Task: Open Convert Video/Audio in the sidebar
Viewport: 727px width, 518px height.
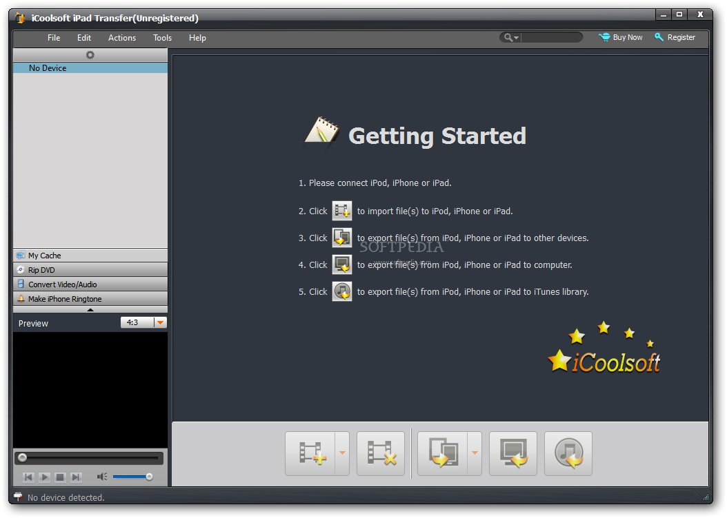Action: click(x=90, y=284)
